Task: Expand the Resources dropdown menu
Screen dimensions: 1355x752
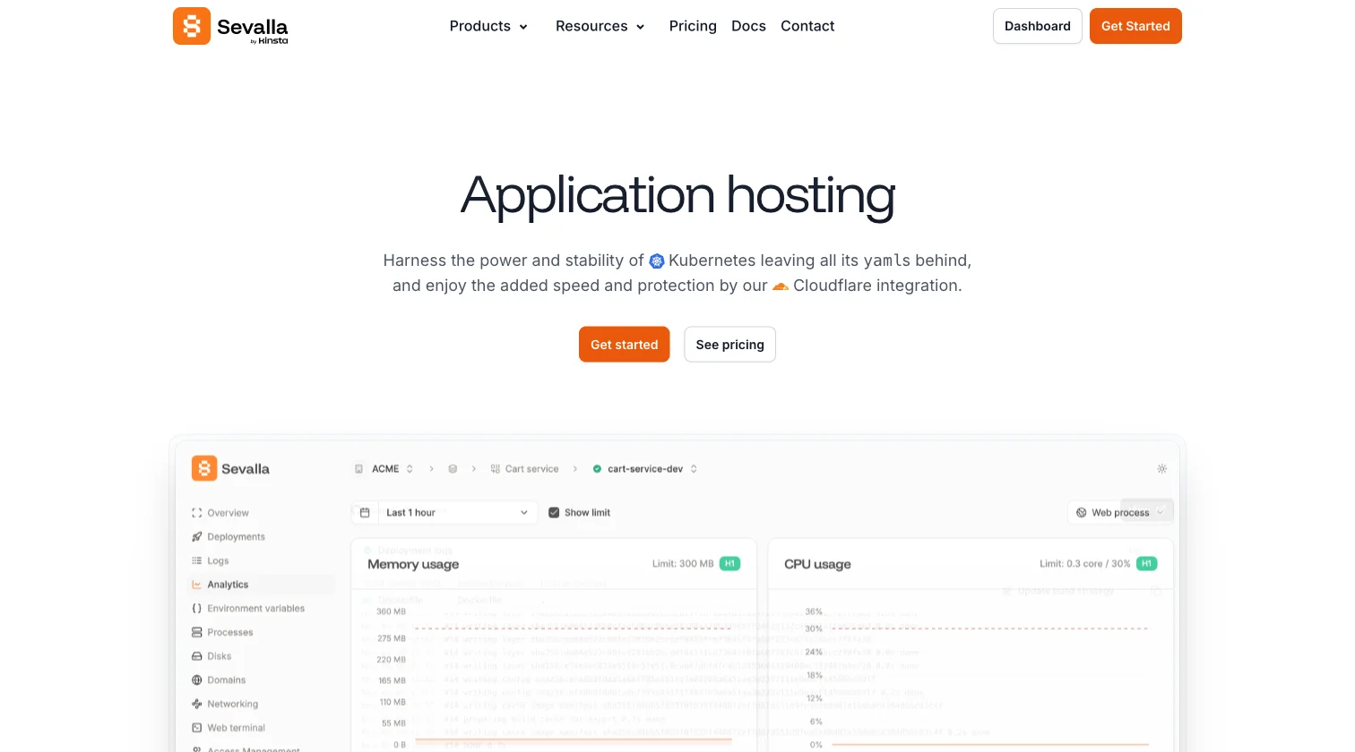Action: (600, 26)
